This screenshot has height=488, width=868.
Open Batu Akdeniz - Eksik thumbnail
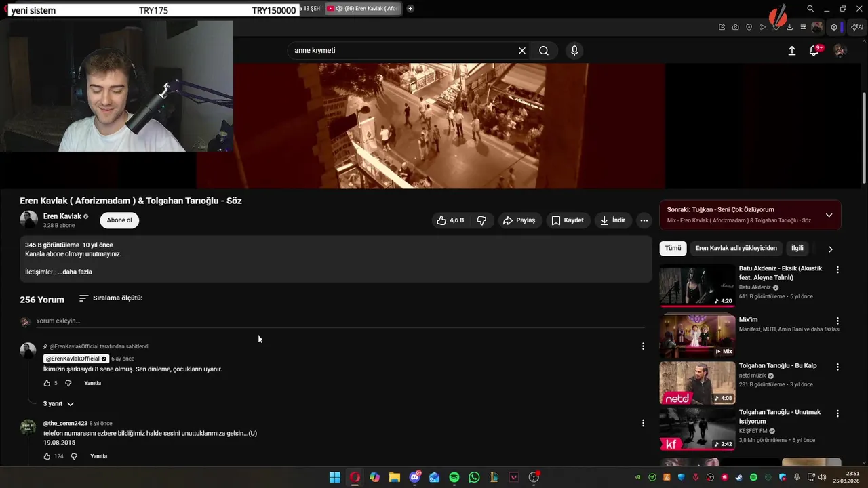pos(697,285)
